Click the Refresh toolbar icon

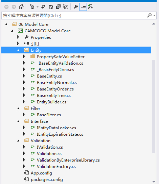(x=51, y=7)
